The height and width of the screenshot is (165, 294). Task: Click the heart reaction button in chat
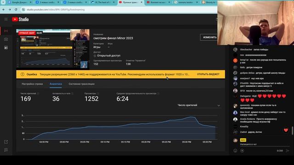pos(286,130)
